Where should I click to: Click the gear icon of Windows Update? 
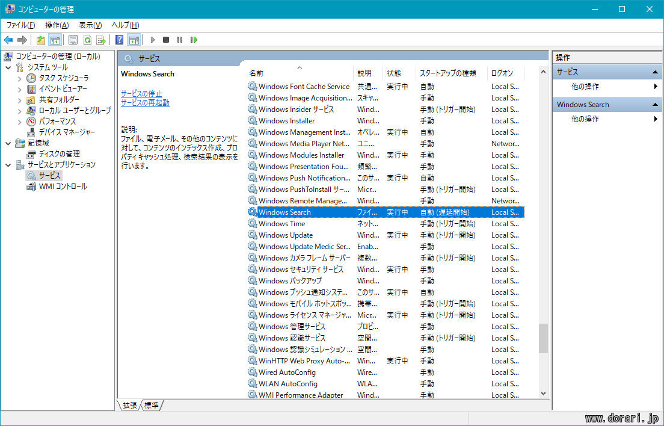253,235
